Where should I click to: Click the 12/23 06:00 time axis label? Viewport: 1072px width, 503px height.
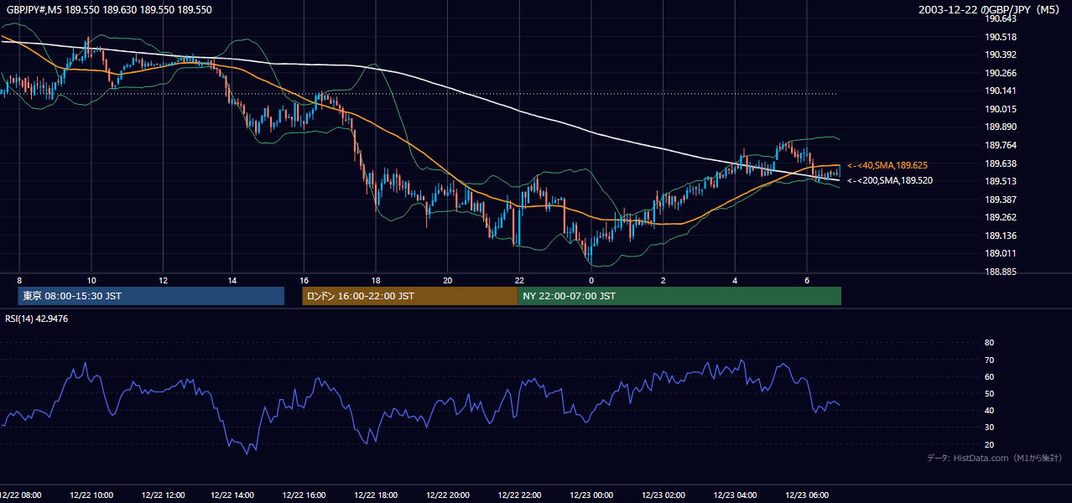807,495
